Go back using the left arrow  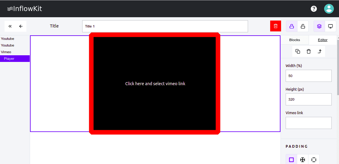click(21, 26)
